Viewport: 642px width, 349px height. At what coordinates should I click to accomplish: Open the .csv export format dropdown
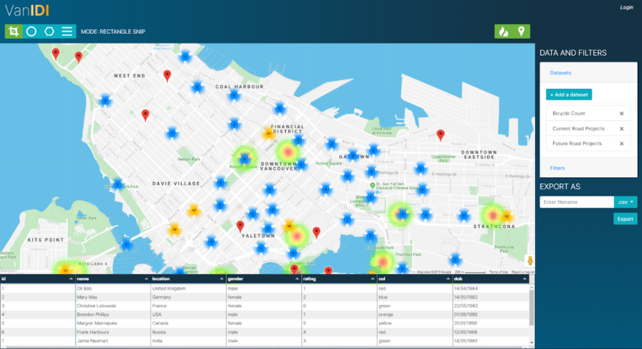point(626,202)
